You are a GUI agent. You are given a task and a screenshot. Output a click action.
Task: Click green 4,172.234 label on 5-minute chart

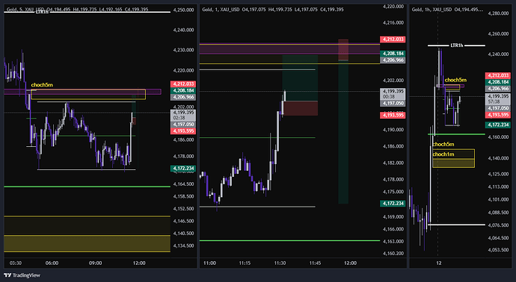coord(183,169)
